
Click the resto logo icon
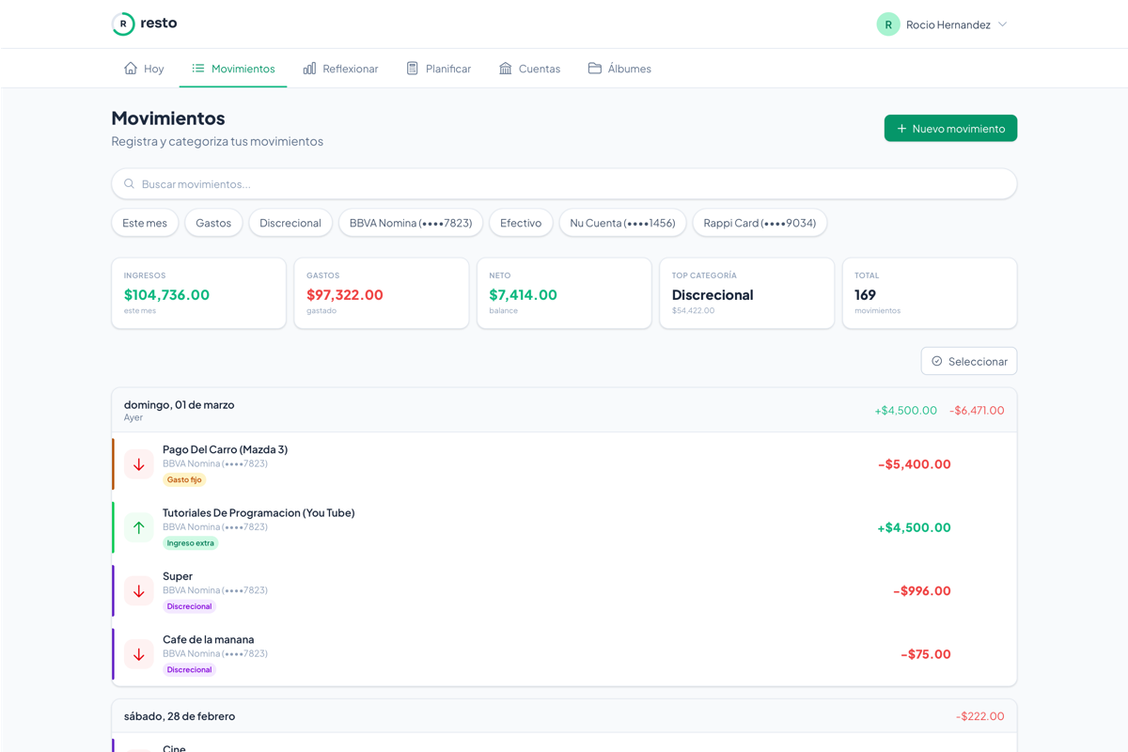pyautogui.click(x=123, y=23)
